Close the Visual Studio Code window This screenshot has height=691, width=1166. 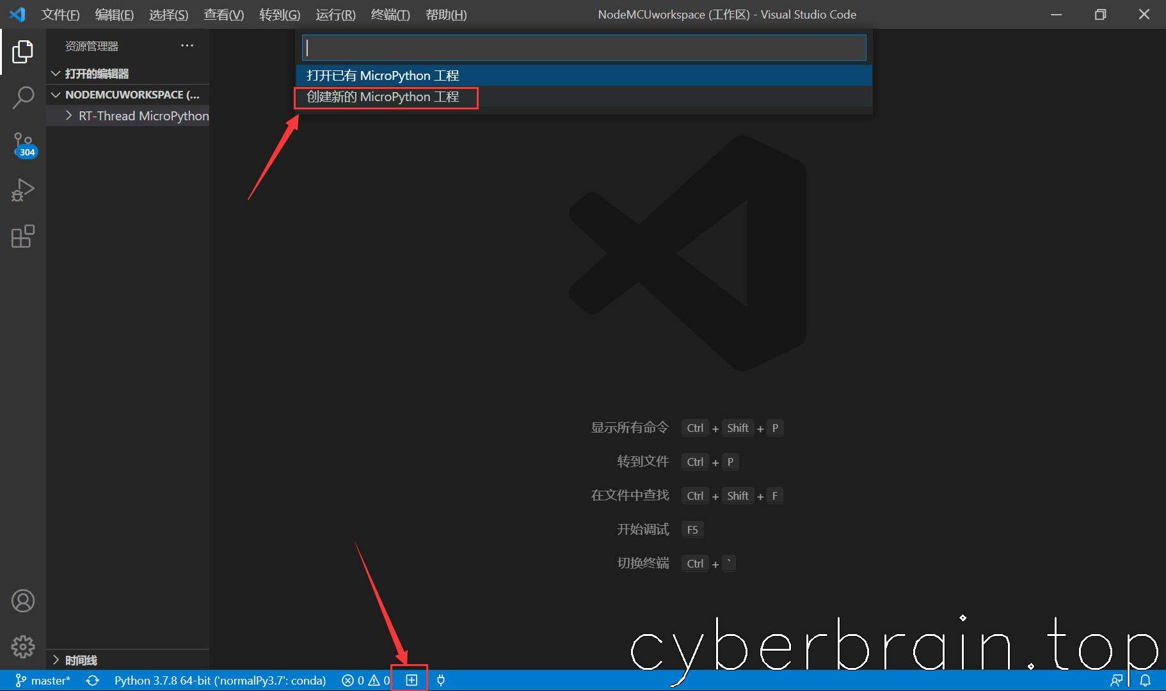1144,14
